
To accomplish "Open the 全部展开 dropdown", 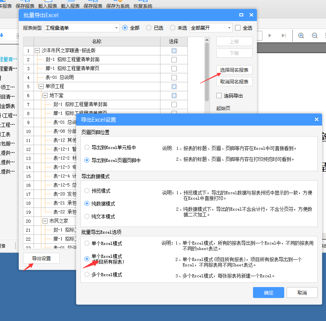I will click(211, 28).
